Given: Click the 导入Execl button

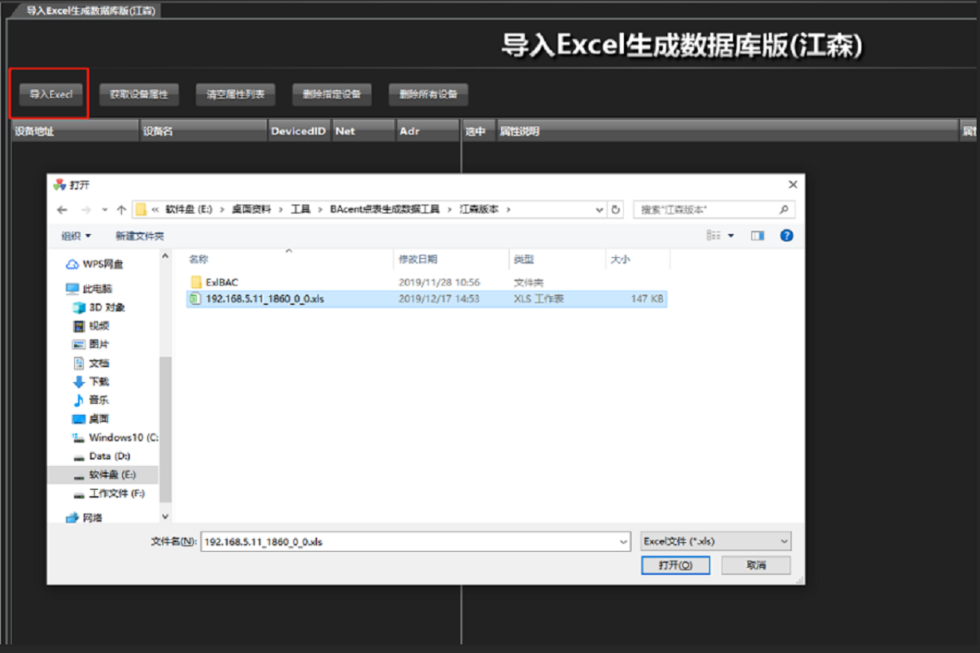Looking at the screenshot, I should tap(51, 94).
